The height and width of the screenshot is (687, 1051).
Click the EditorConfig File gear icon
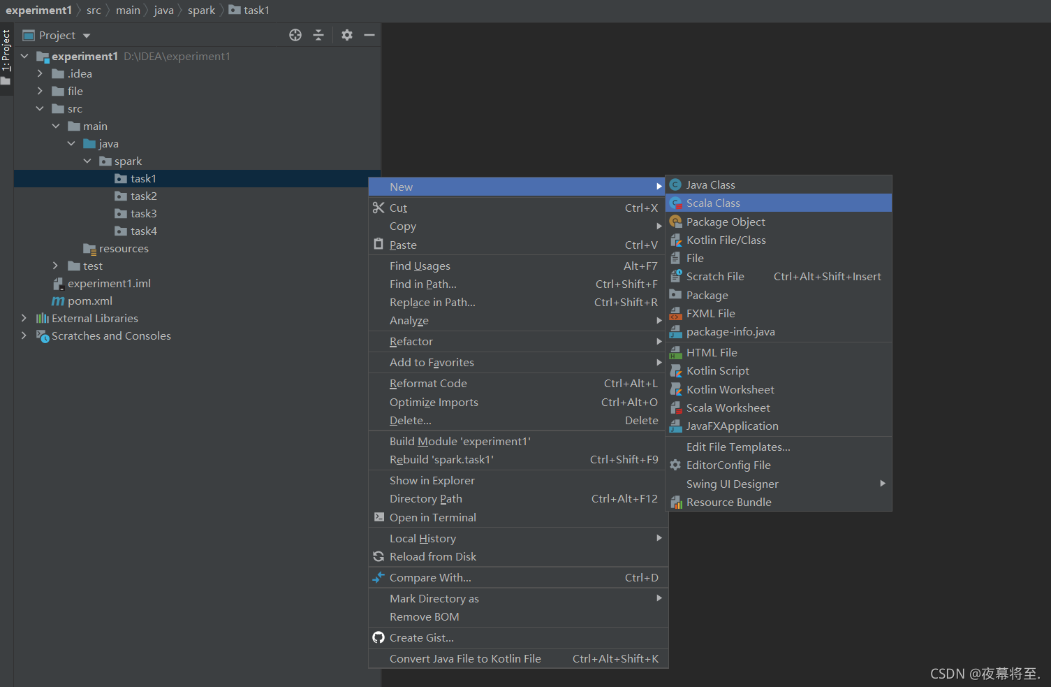click(x=675, y=465)
